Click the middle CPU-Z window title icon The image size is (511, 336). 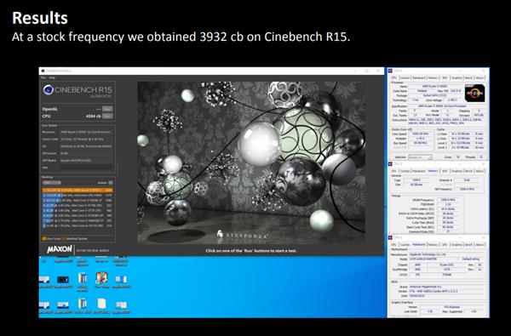(x=391, y=164)
